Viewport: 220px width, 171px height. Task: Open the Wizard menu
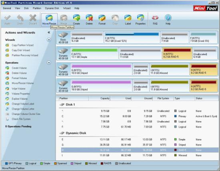[67, 8]
